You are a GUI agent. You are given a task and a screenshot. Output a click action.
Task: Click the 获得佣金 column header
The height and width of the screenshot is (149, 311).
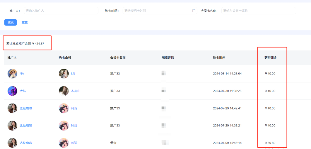270,57
